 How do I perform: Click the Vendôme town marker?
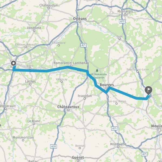(34, 31)
